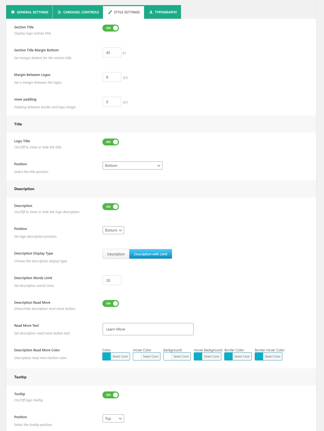This screenshot has height=431, width=324.
Task: Switch to the Typography tab
Action: (x=163, y=12)
